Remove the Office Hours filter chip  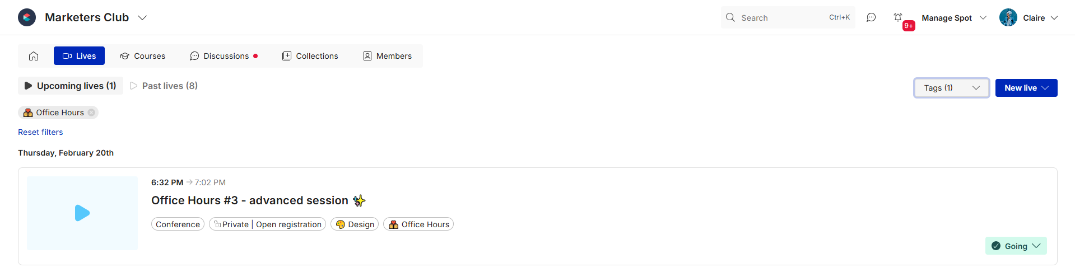(x=91, y=112)
